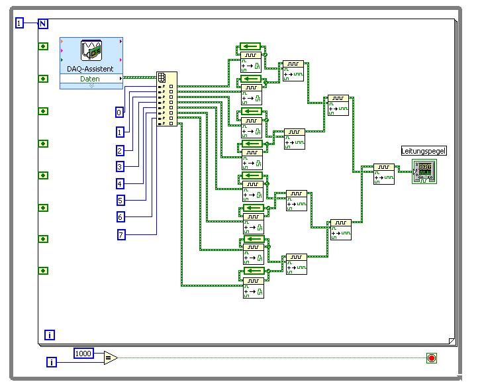This screenshot has height=382, width=482.
Task: Select the For Loop count terminal N
Action: coord(43,23)
